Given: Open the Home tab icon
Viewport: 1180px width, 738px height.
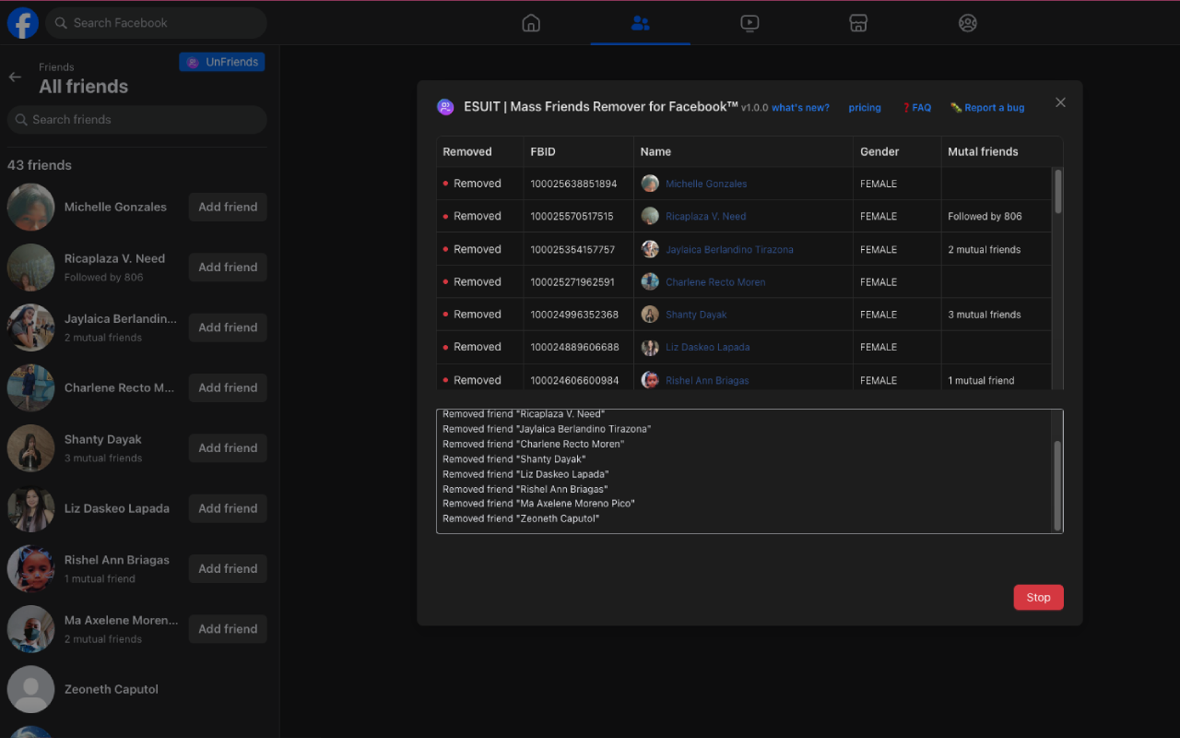Looking at the screenshot, I should [531, 23].
